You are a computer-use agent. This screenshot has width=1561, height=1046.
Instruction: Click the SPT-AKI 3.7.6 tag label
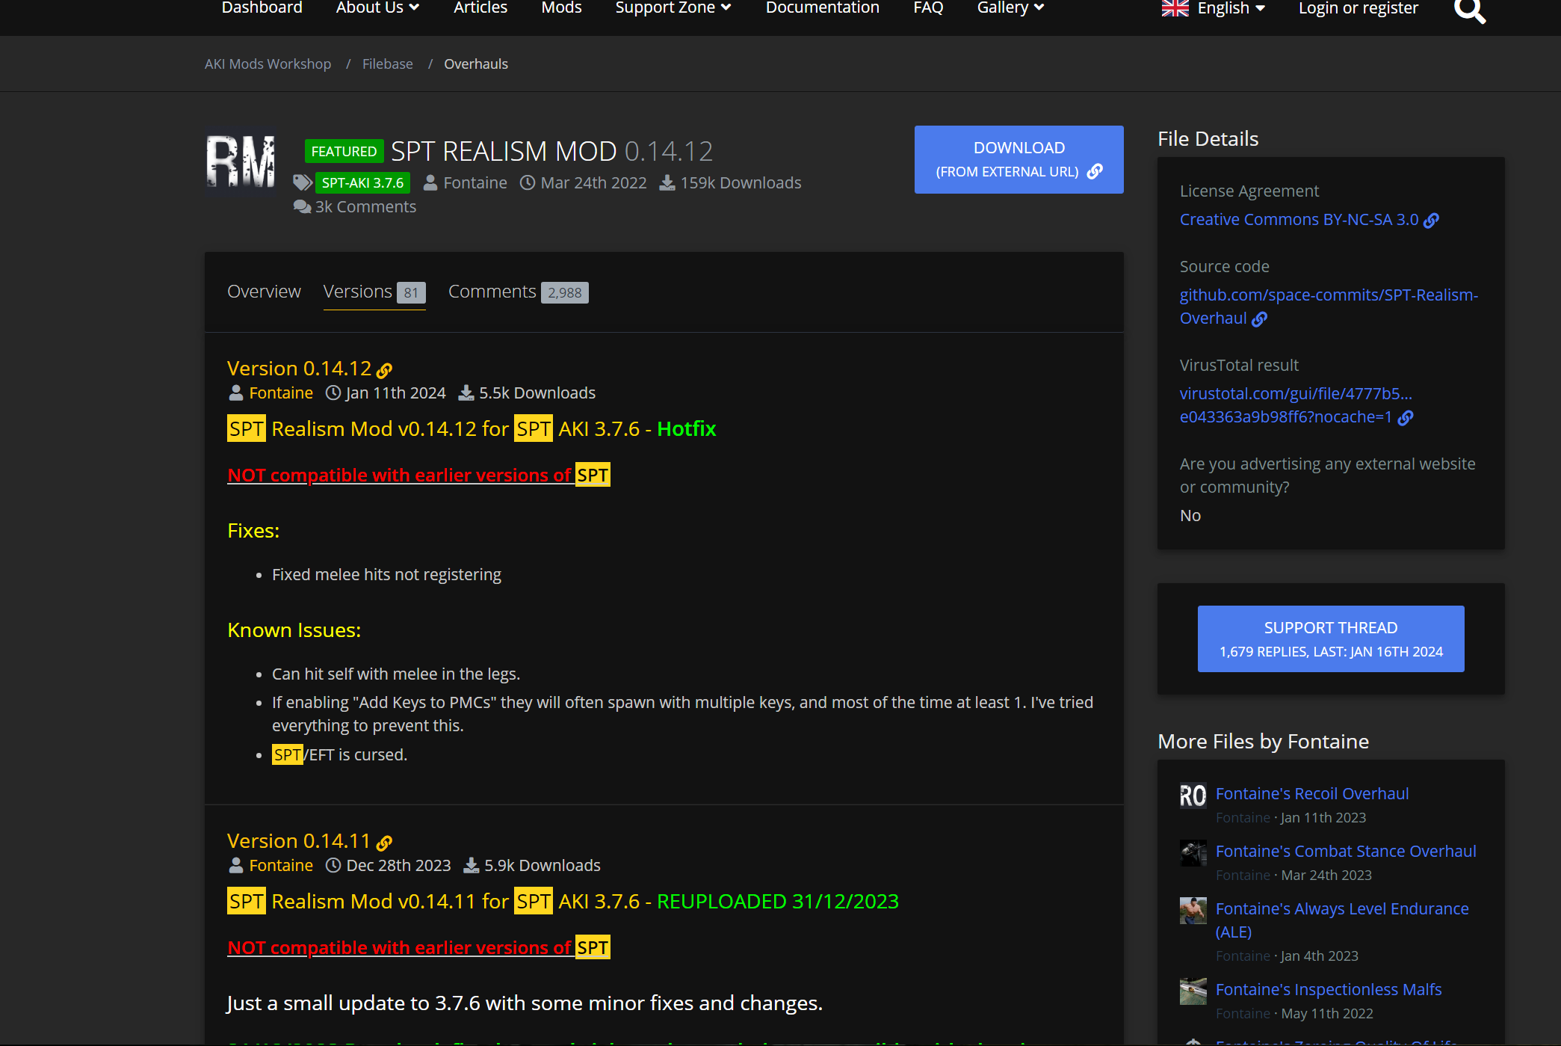[362, 183]
